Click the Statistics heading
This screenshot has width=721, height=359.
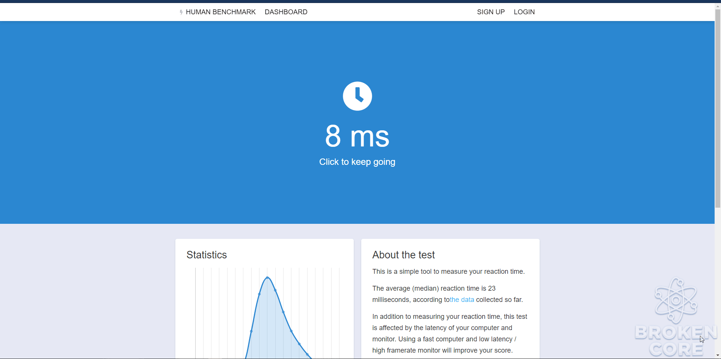tap(207, 255)
